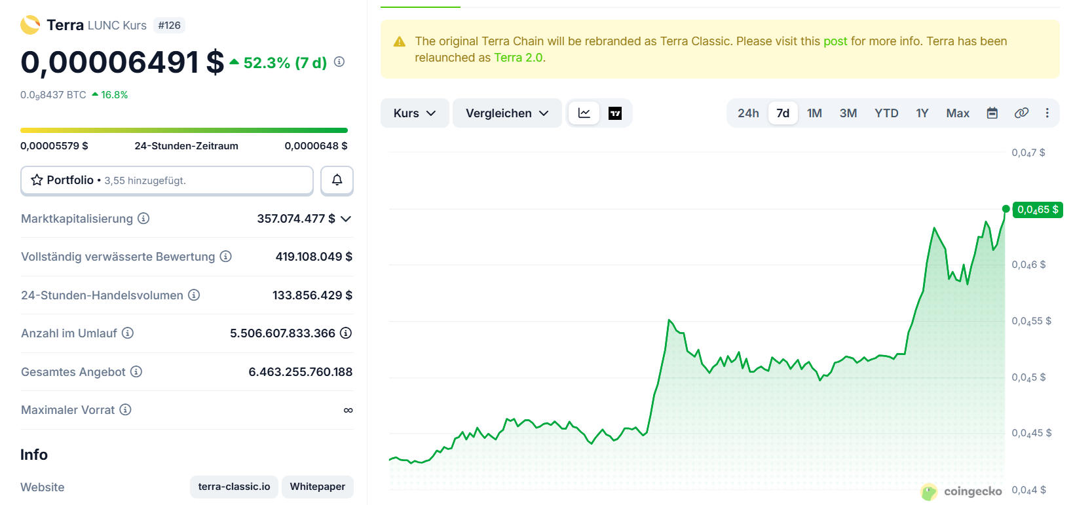Show Vollständig verwässerte Bewertung info icon

pyautogui.click(x=225, y=256)
